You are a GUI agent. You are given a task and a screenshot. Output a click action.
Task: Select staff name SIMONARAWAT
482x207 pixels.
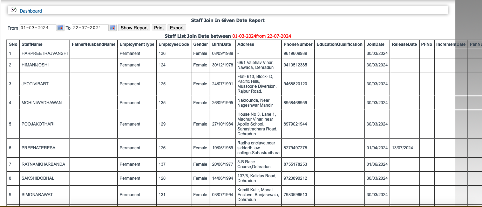coord(37,195)
